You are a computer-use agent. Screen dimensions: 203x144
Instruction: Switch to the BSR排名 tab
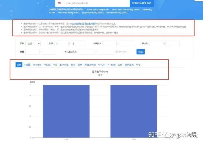(37, 65)
